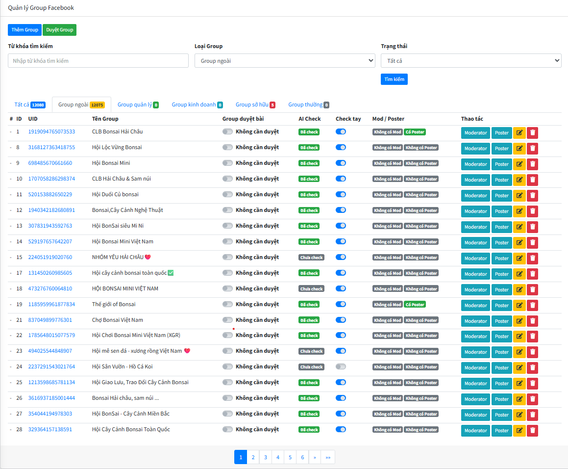Edit Hội cây cảnh bonsai toàn quốc row
The width and height of the screenshot is (568, 469).
519,274
